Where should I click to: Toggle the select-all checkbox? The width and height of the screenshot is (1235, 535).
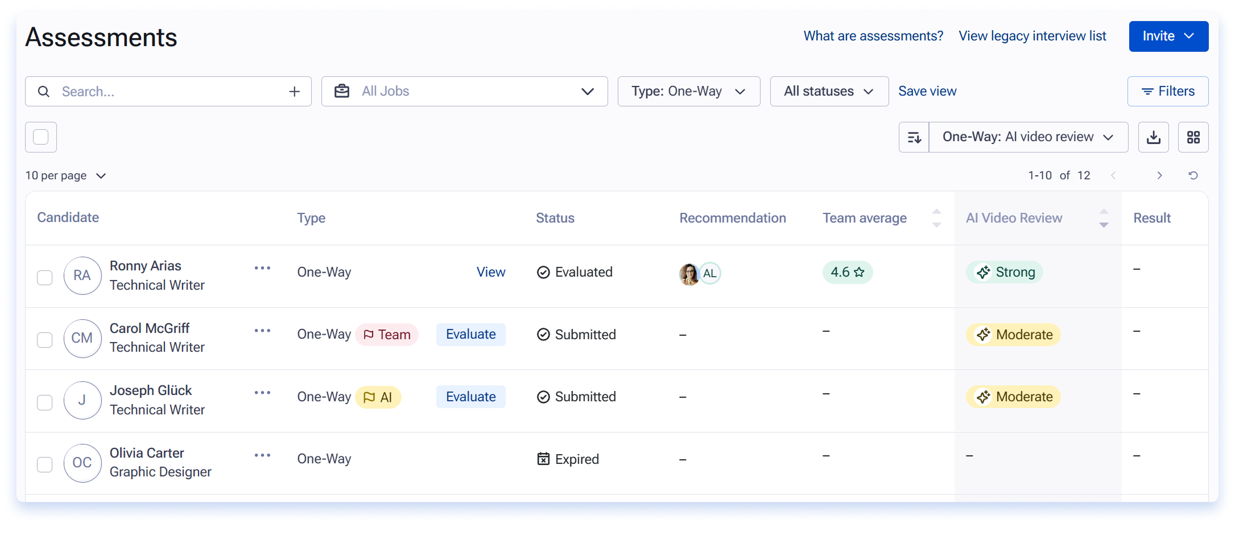point(41,137)
